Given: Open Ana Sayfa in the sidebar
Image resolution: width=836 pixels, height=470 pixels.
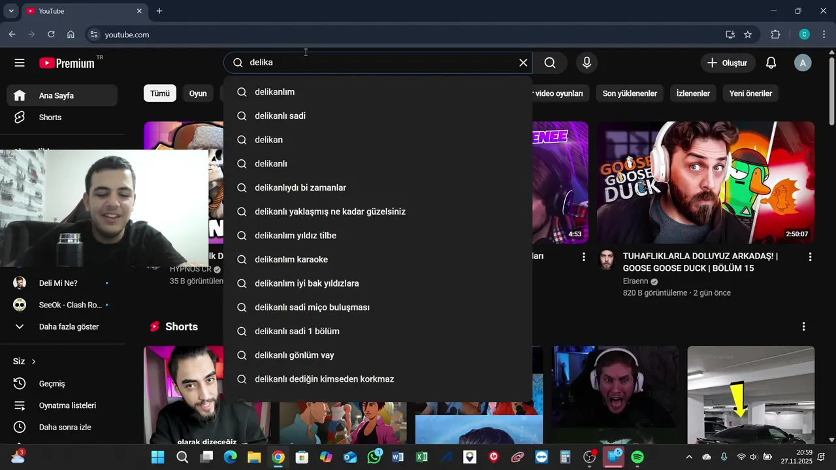Looking at the screenshot, I should 63,95.
